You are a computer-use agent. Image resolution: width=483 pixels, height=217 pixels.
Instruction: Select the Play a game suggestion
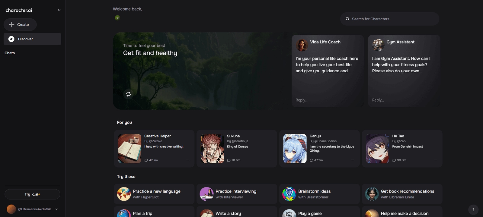pos(319,212)
